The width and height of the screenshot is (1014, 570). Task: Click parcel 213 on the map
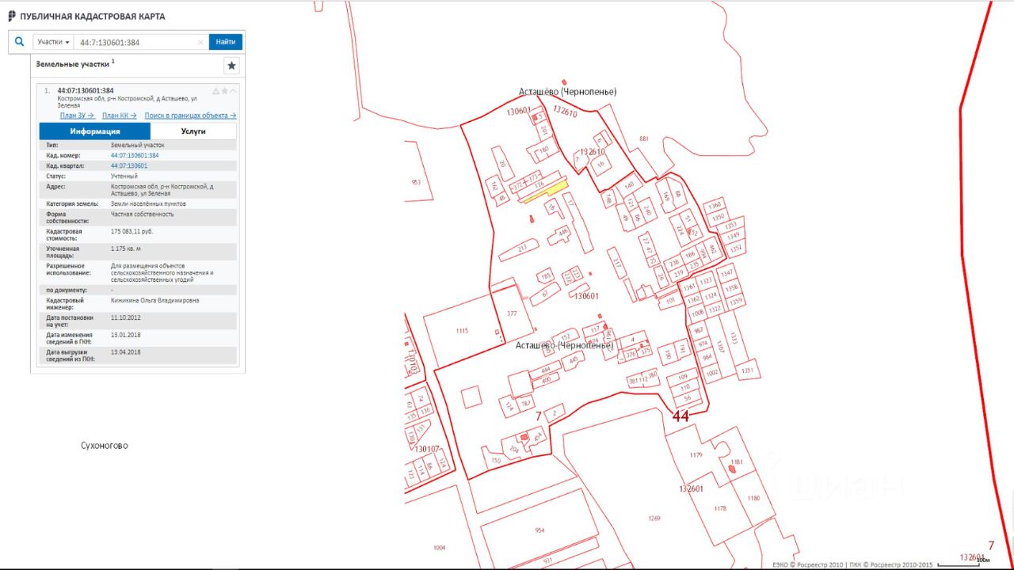[519, 248]
